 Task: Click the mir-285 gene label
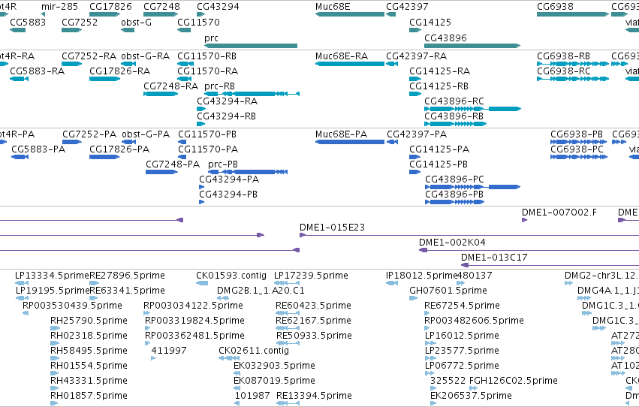tap(59, 7)
